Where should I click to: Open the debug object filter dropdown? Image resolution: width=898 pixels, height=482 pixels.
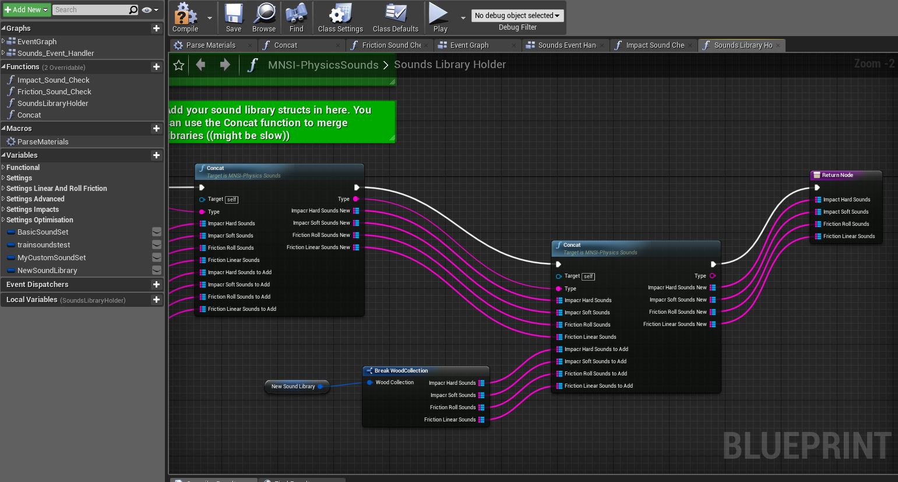coord(517,16)
